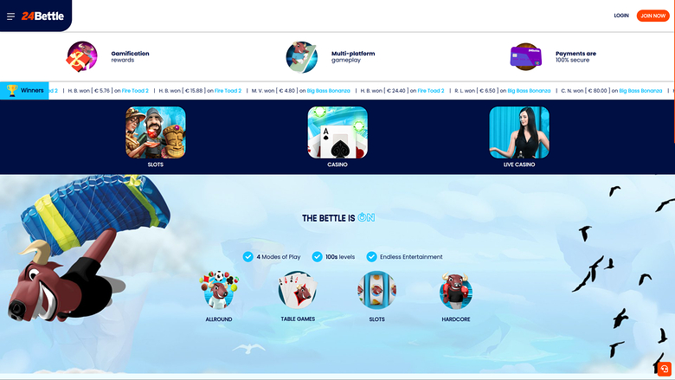Open the CASINO playing cards thumbnail
The width and height of the screenshot is (675, 380).
click(337, 132)
